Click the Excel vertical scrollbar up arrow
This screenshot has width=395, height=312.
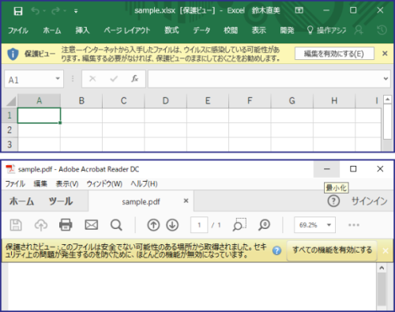pos(387,100)
